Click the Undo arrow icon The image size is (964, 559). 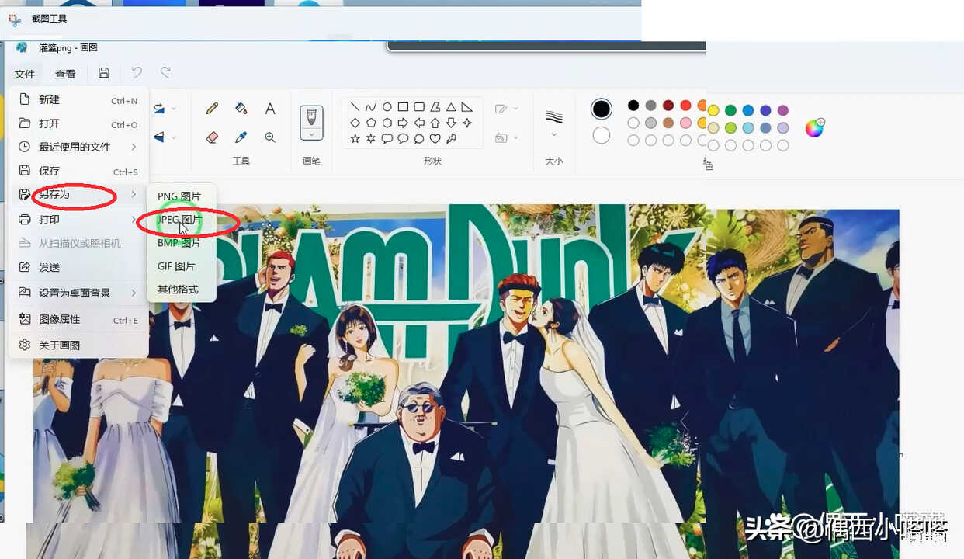click(x=137, y=73)
